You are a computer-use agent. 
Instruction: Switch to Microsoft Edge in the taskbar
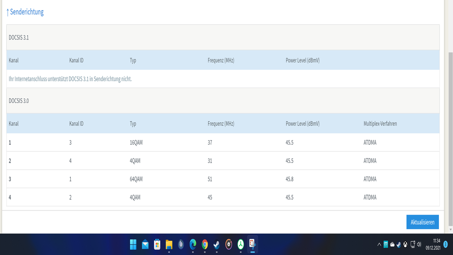pos(193,245)
